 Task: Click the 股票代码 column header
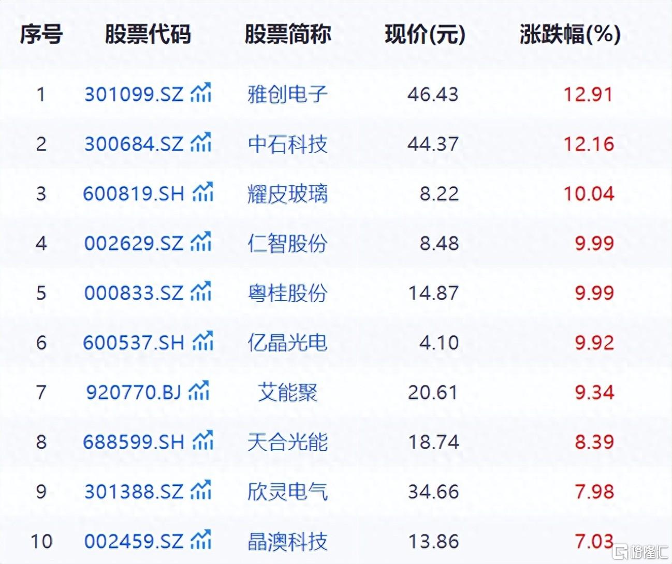[148, 34]
